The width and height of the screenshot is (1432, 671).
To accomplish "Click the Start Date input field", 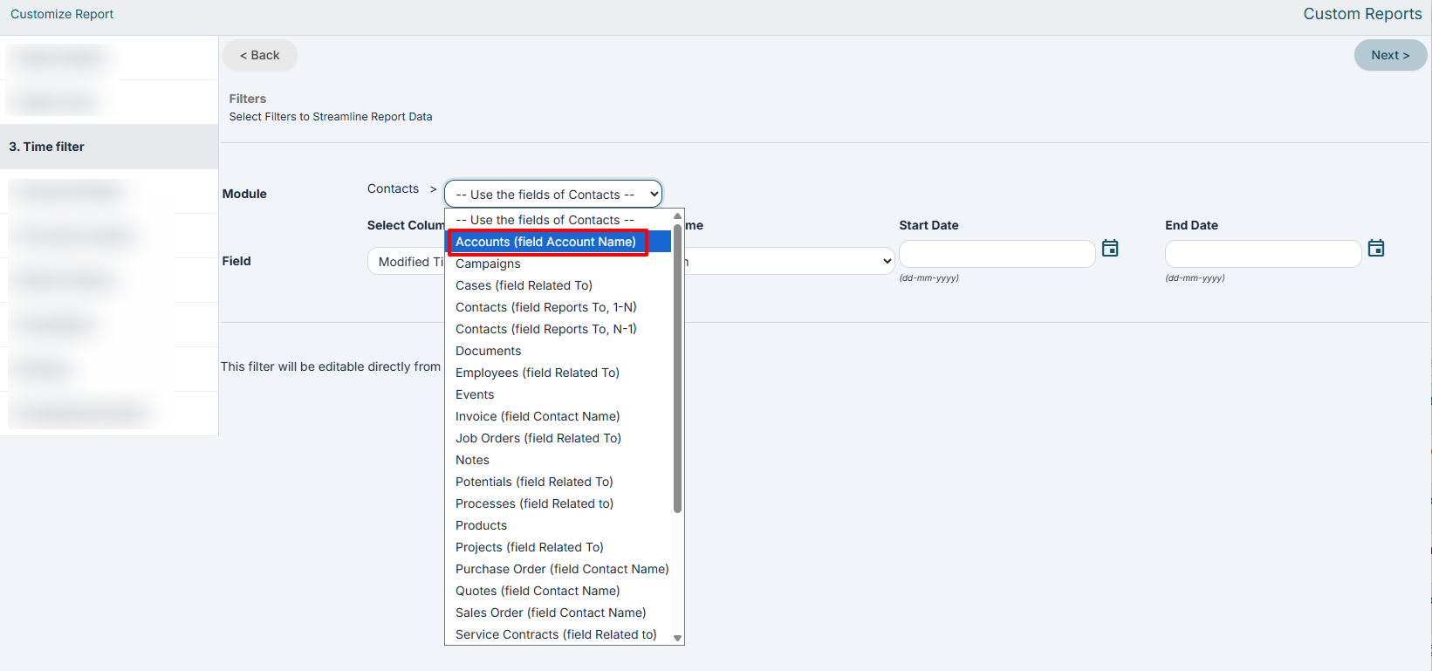I will 997,254.
